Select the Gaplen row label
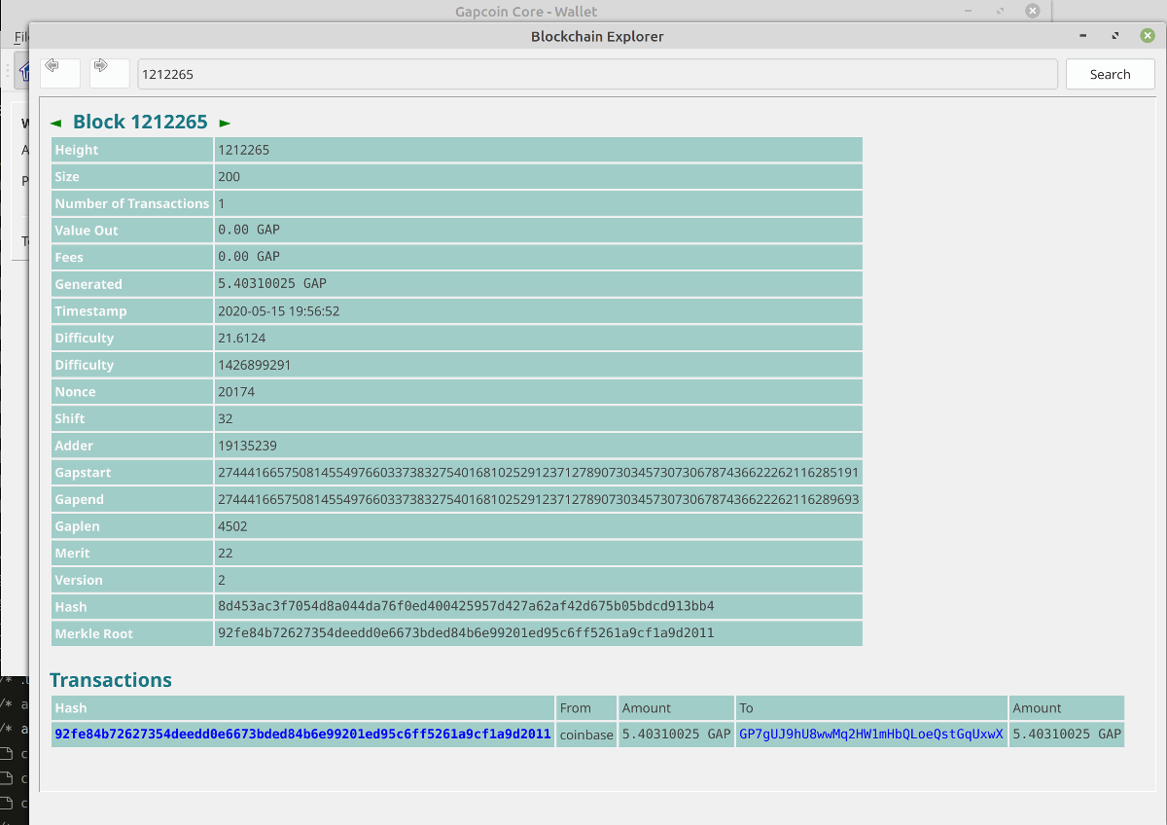 tap(78, 526)
